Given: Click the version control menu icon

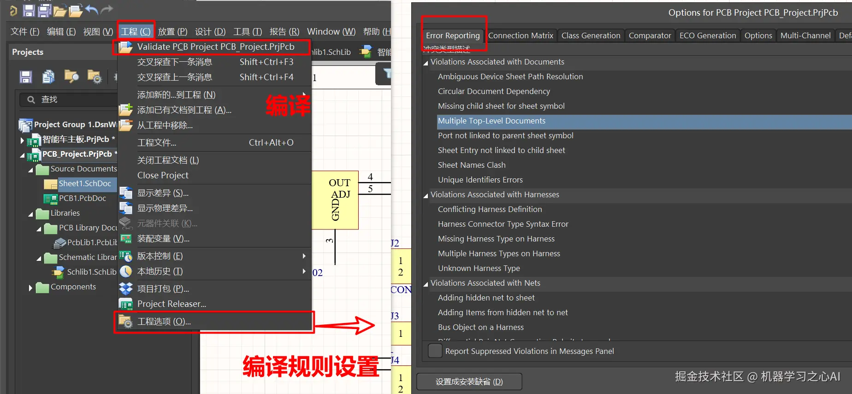Looking at the screenshot, I should tap(126, 256).
